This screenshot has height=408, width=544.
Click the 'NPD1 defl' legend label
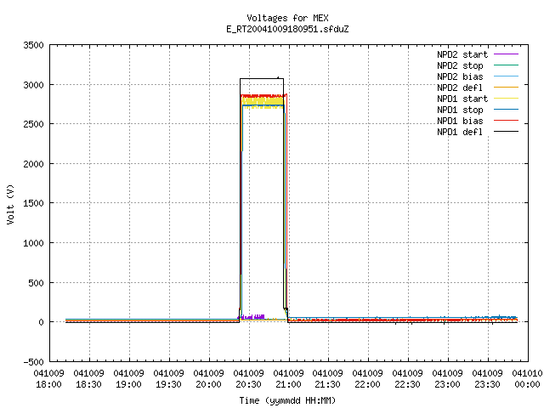click(460, 133)
